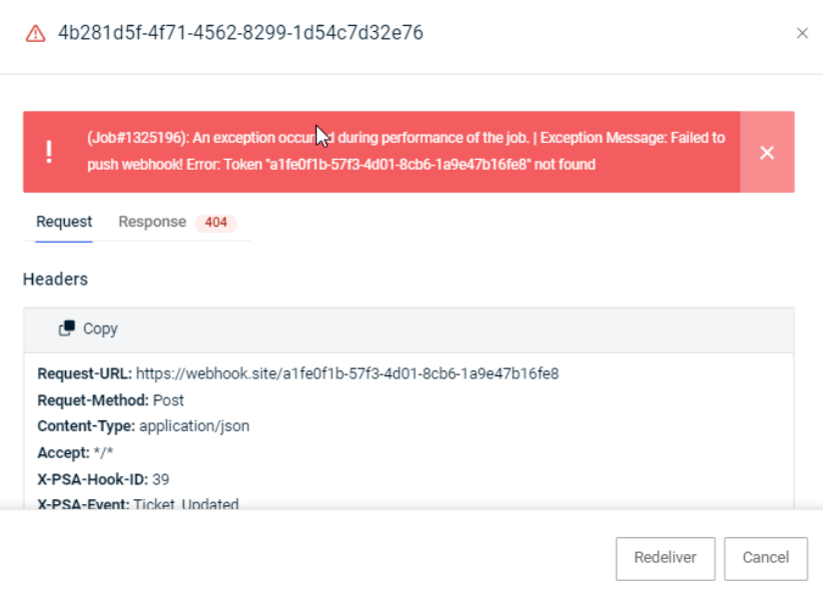Click the copy headers icon
This screenshot has width=823, height=605.
pos(67,328)
